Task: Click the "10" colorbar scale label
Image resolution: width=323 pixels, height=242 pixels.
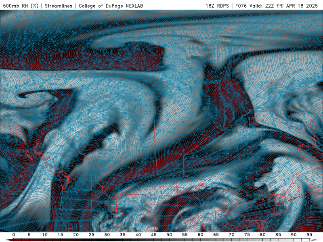Action: pyautogui.click(x=45, y=235)
